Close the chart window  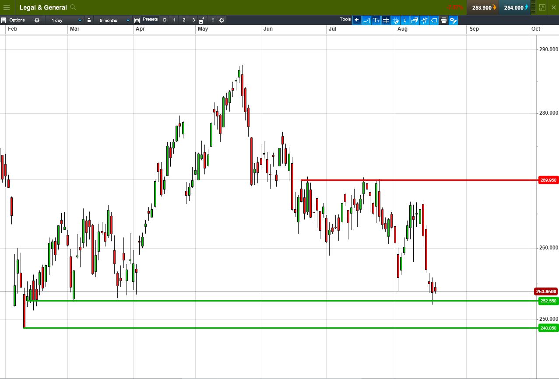[x=553, y=7]
